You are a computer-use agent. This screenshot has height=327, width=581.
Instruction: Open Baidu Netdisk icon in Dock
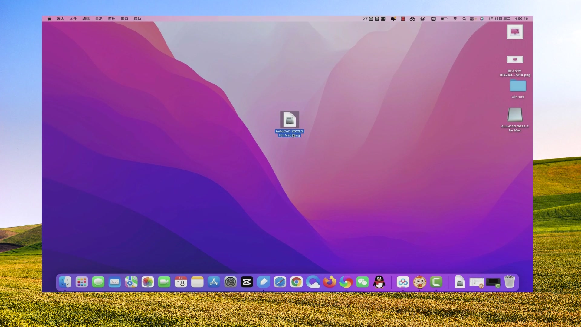(403, 282)
